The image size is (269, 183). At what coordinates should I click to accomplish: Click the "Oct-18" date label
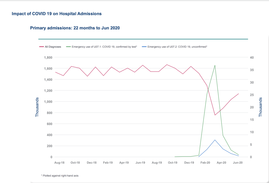pyautogui.click(x=75, y=162)
